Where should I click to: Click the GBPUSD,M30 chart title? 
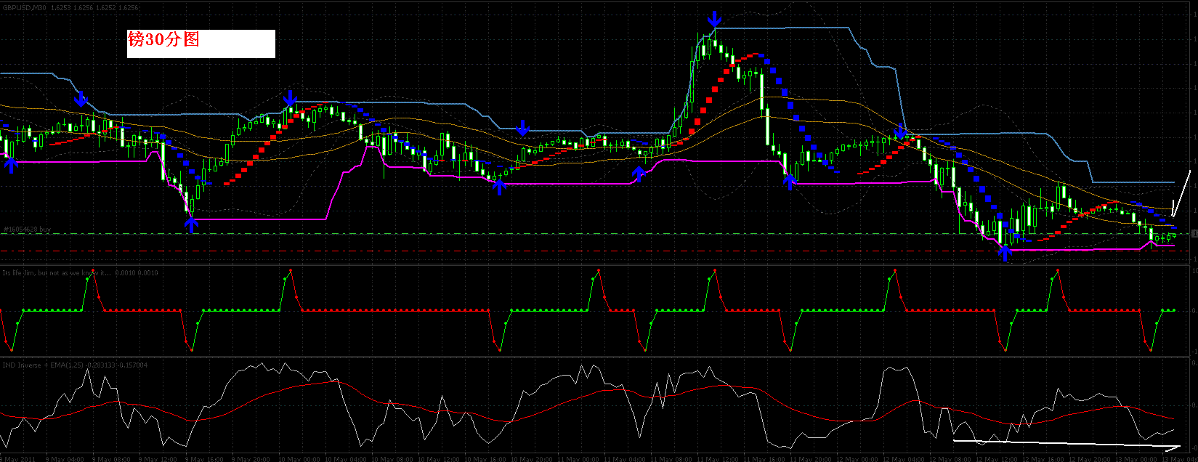24,7
